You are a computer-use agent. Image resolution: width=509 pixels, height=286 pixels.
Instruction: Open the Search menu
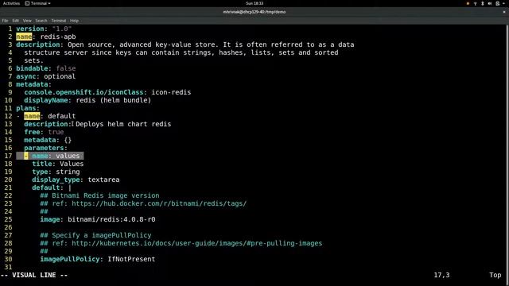(41, 21)
